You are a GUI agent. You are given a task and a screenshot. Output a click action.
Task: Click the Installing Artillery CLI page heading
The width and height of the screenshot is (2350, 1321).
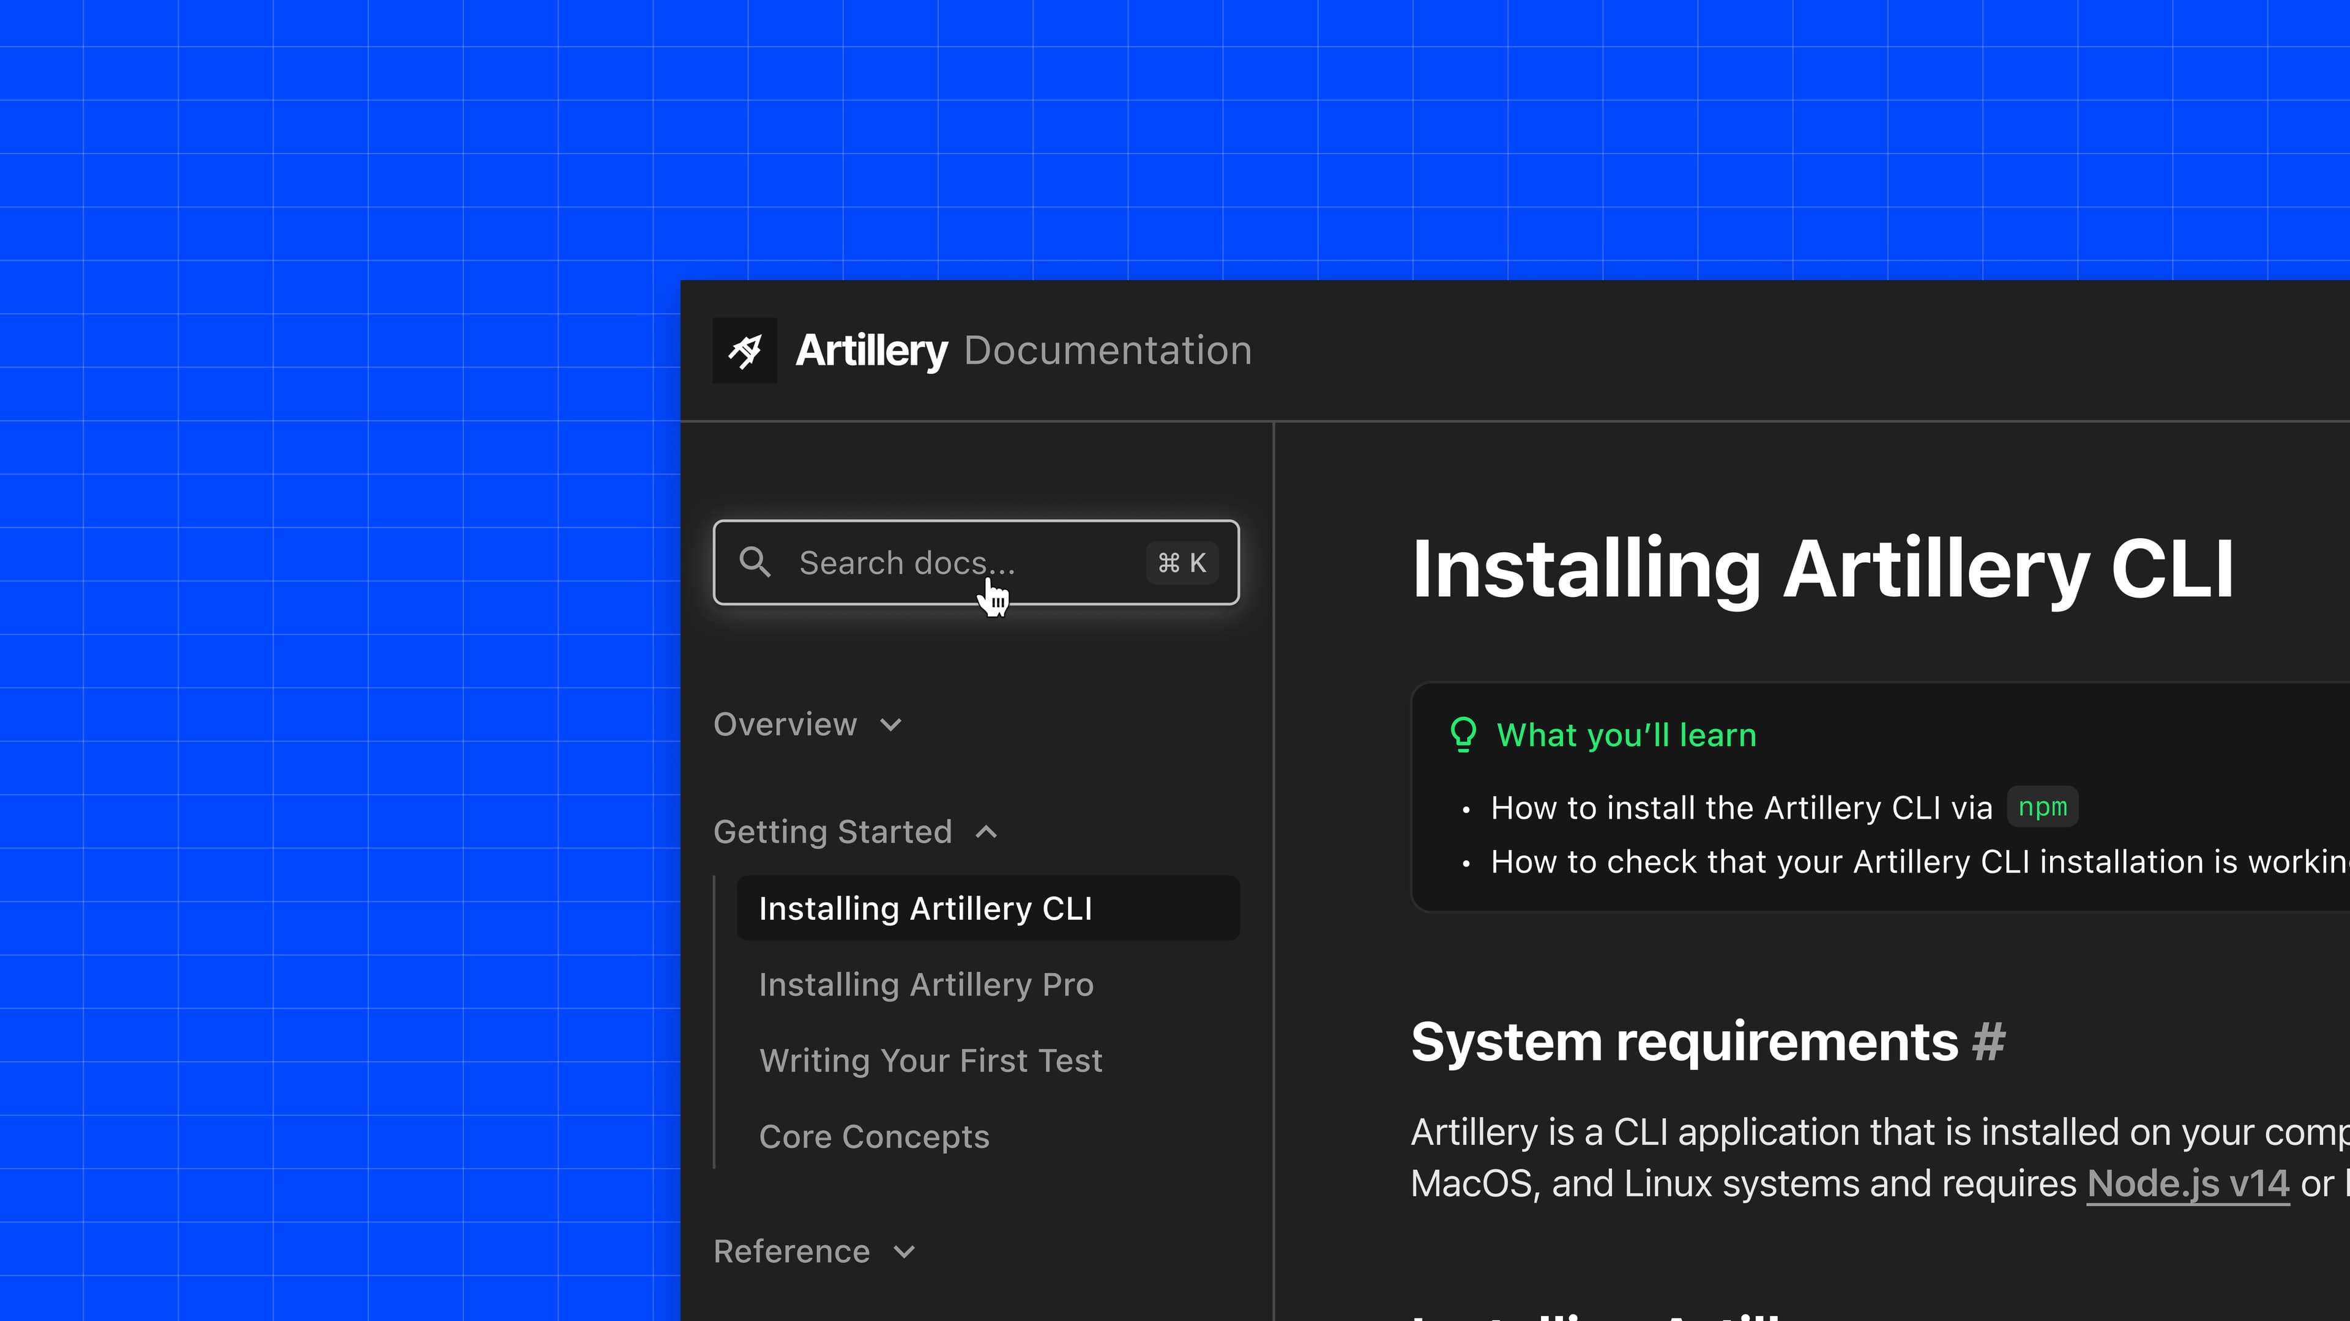coord(1822,570)
